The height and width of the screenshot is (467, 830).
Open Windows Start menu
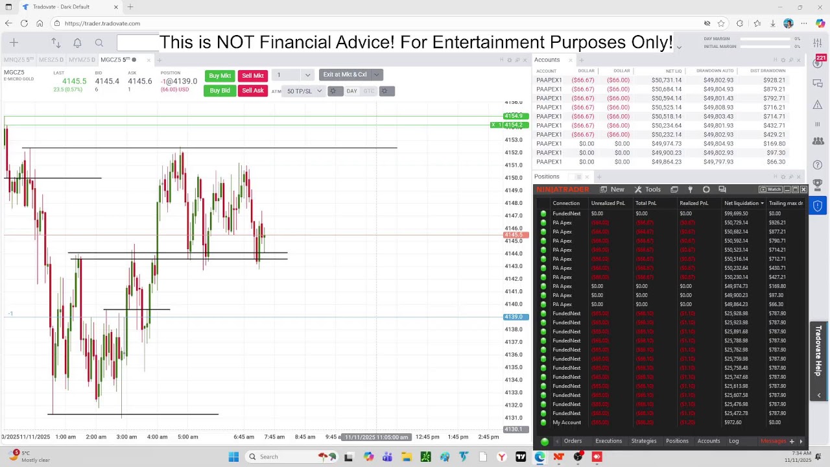[x=233, y=457]
